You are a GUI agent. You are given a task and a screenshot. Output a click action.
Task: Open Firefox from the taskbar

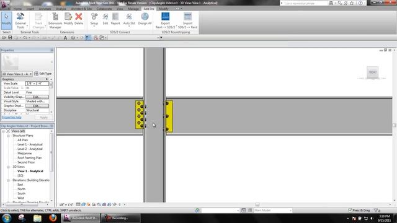tap(53, 218)
